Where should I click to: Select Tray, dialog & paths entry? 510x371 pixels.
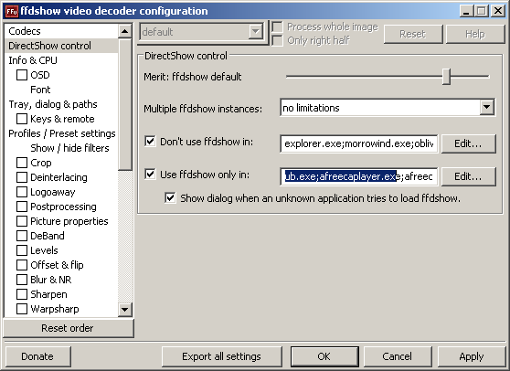53,104
